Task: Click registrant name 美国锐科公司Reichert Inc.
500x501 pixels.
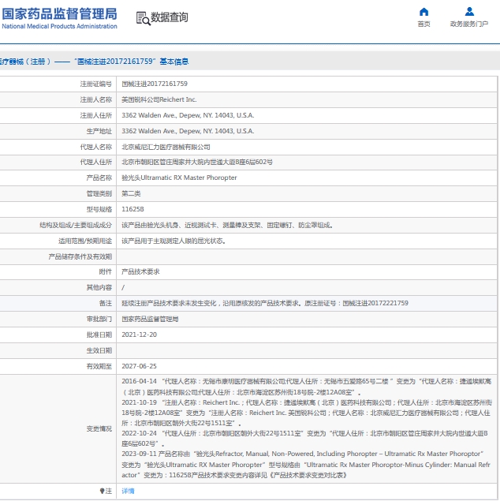Action: 159,99
